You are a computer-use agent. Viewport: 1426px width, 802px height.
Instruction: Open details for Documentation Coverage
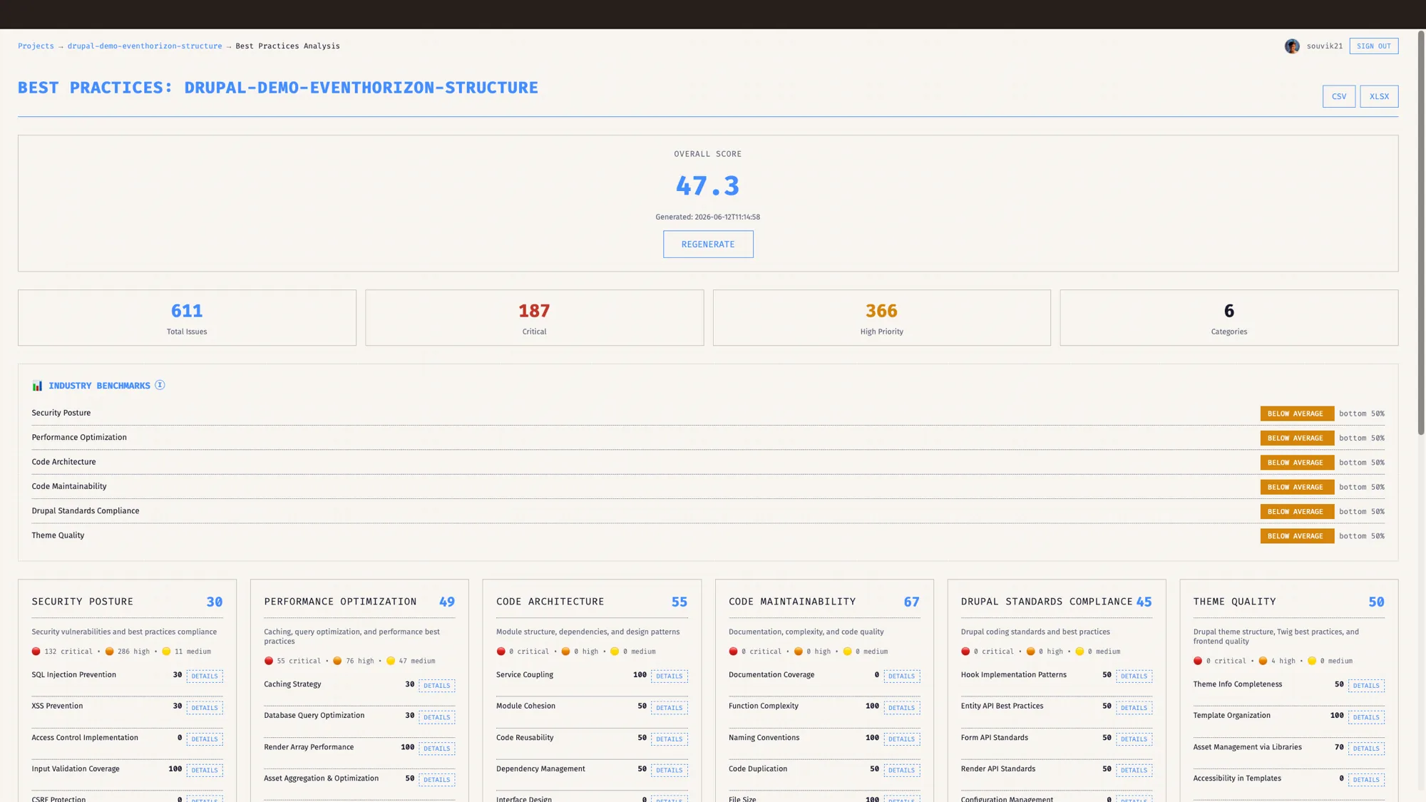click(902, 676)
